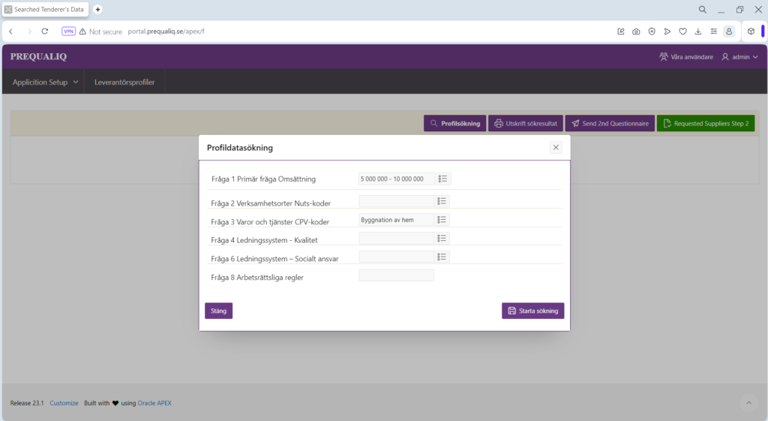Screen dimensions: 768x421
Task: Open list picker for Fråga 4 Kvalitet
Action: (442, 238)
